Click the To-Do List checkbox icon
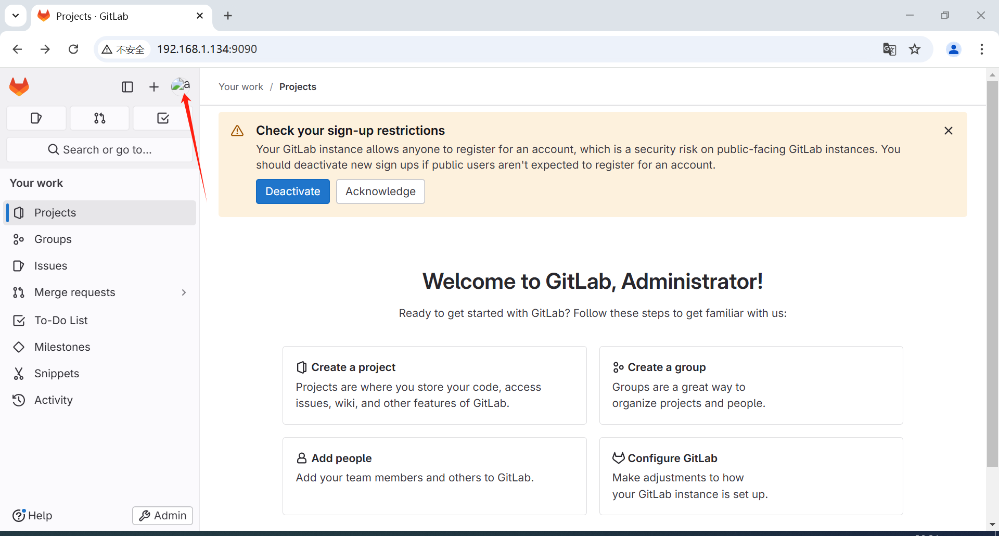999x536 pixels. tap(19, 321)
